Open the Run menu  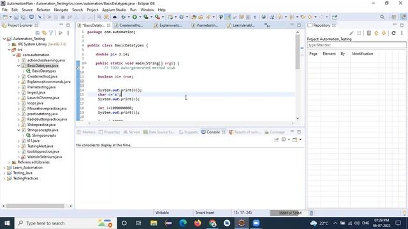[133, 10]
